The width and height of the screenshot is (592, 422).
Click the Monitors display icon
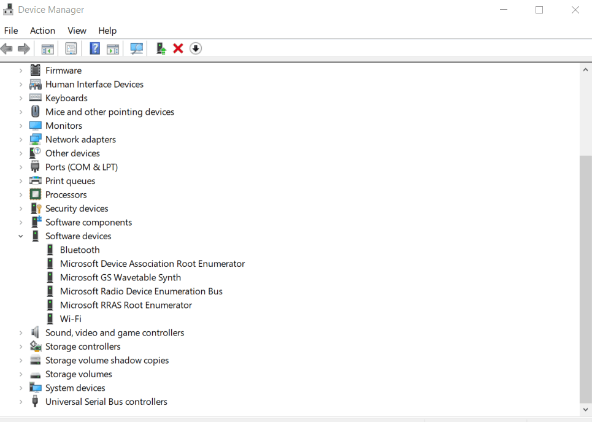pyautogui.click(x=36, y=125)
